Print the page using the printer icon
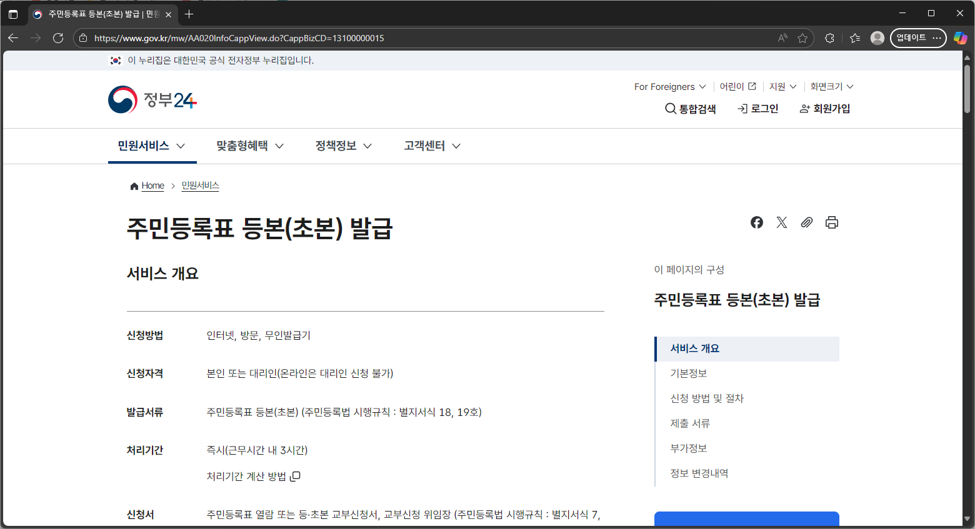This screenshot has height=529, width=975. coord(831,222)
